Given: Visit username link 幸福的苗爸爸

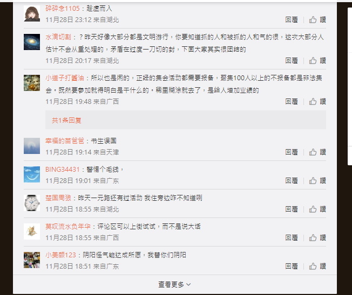Looking at the screenshot, I should pyautogui.click(x=65, y=141).
